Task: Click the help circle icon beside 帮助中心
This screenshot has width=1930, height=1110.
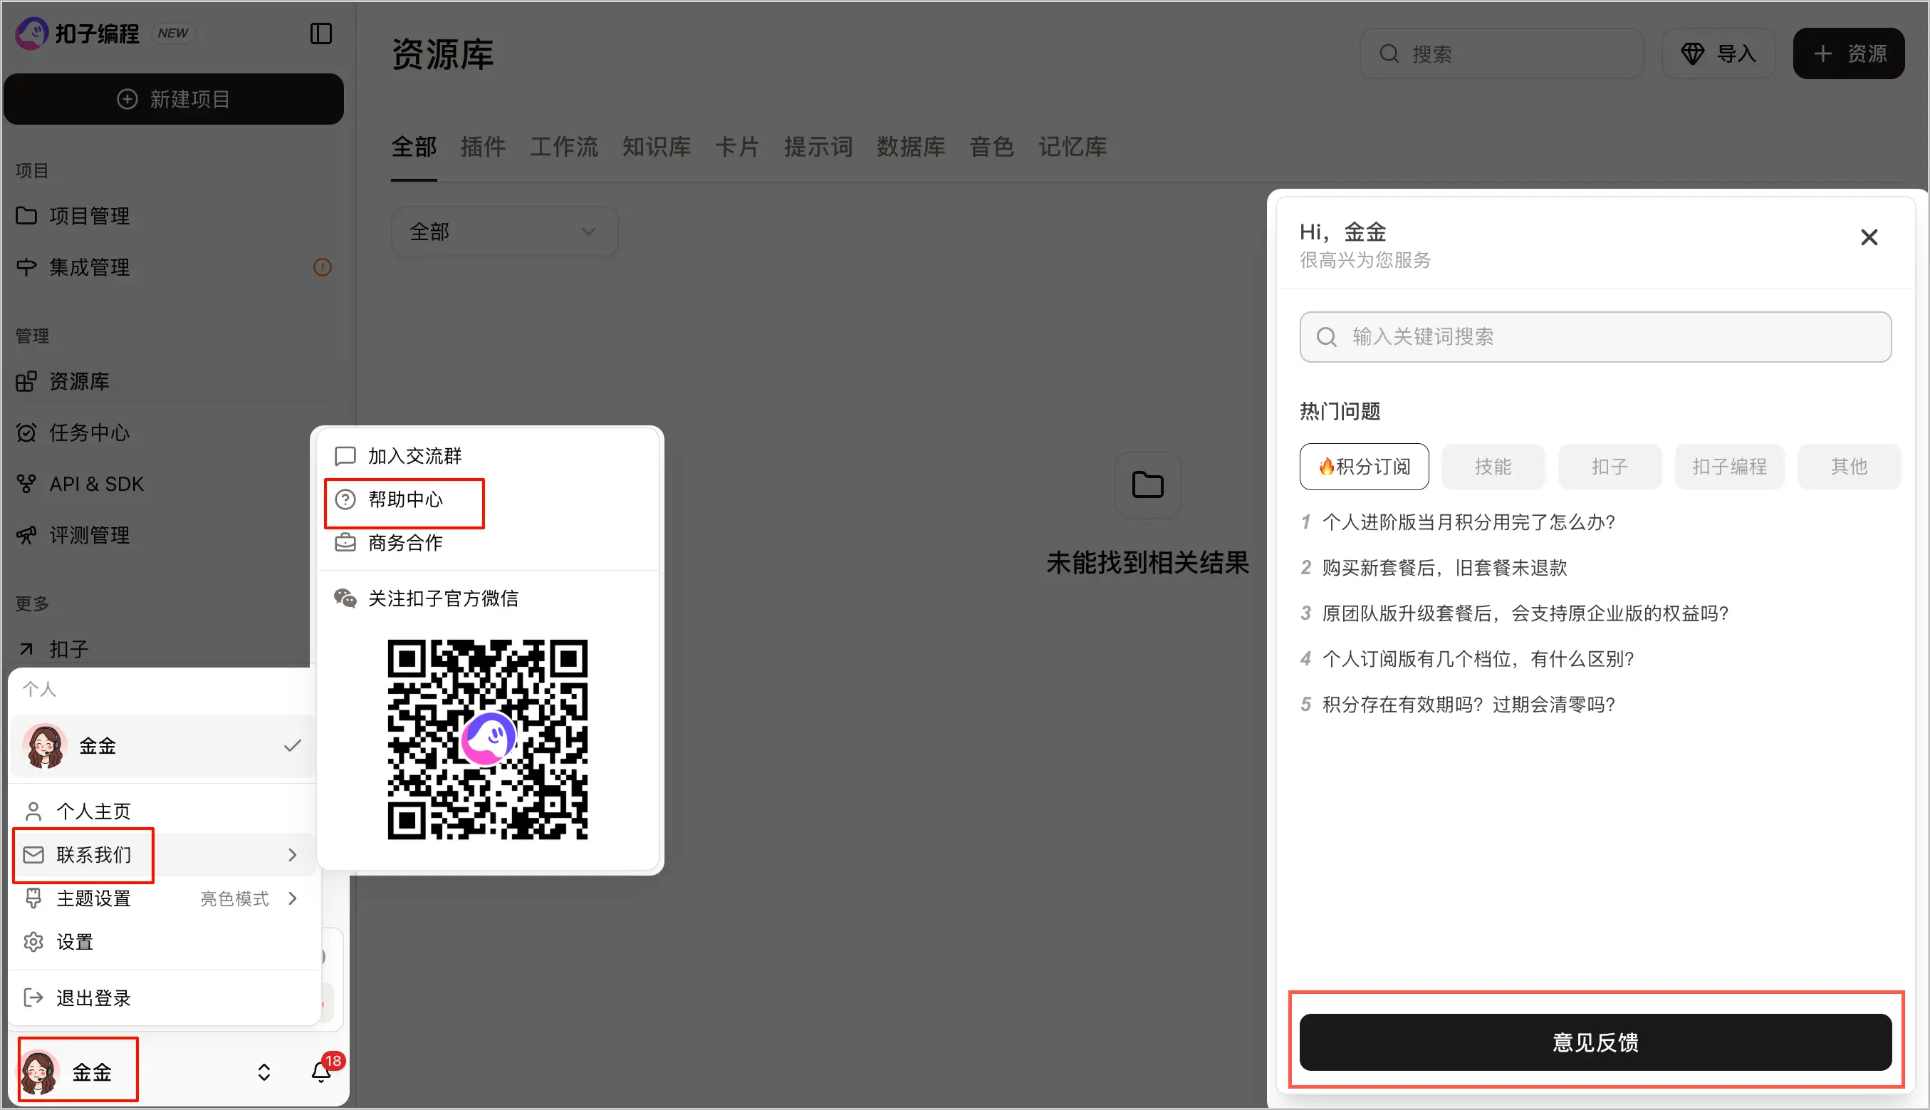Action: (345, 499)
